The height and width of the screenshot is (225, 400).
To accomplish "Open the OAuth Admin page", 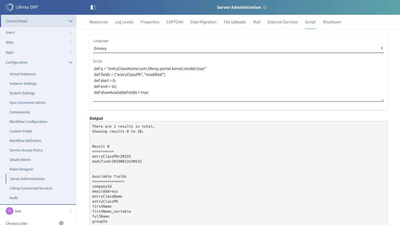I will click(x=19, y=159).
